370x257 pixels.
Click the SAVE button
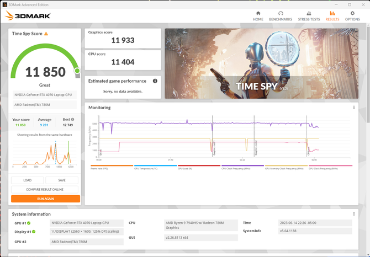[62, 180]
